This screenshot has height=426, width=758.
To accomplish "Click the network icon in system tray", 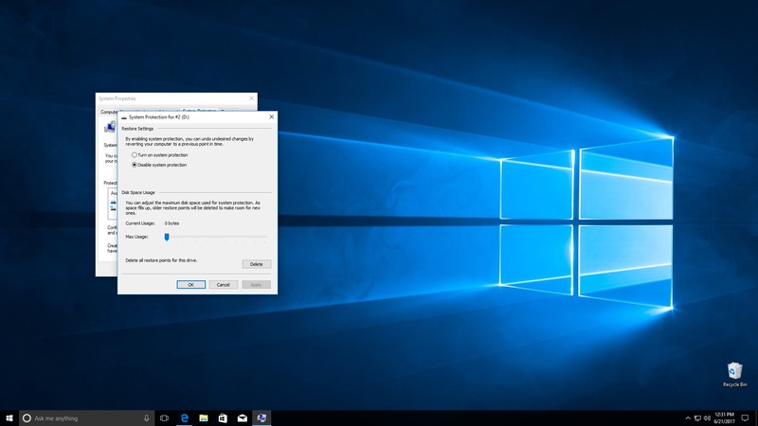I will (x=697, y=417).
